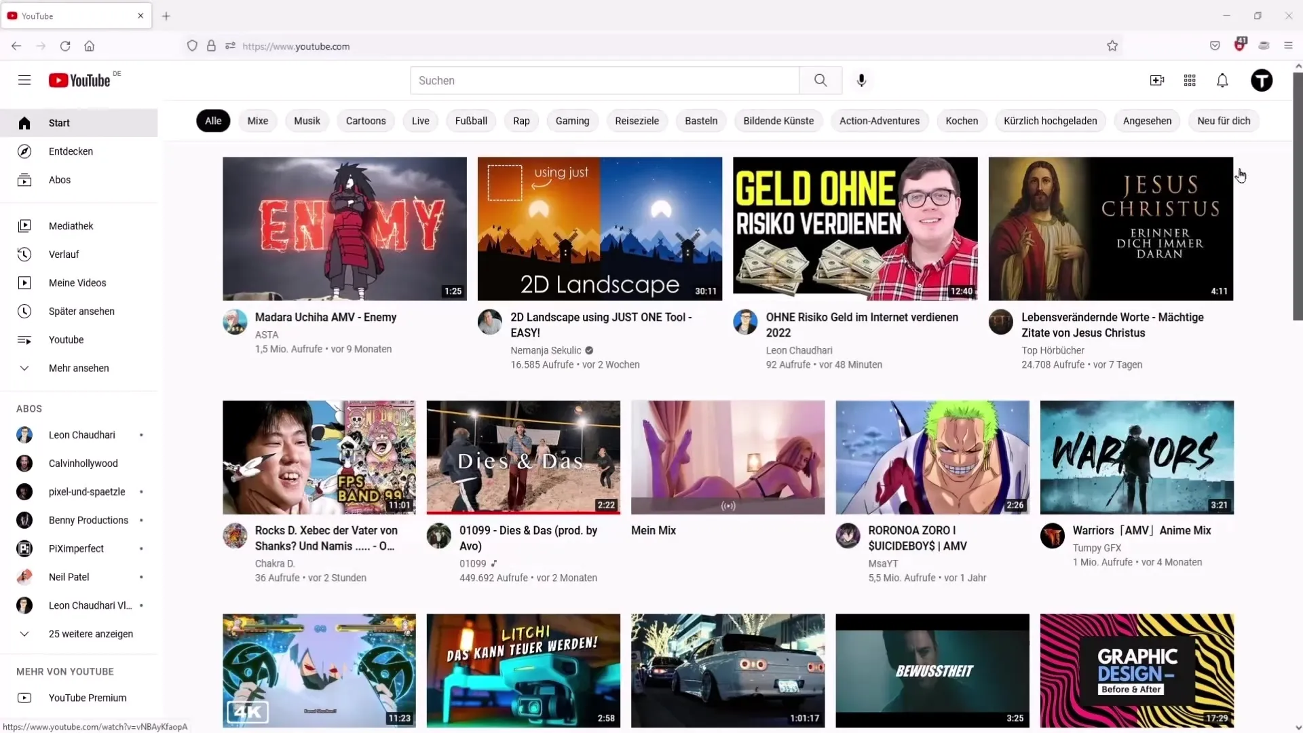The width and height of the screenshot is (1303, 733).
Task: Toggle the 'Alle' category filter selection
Action: click(213, 121)
